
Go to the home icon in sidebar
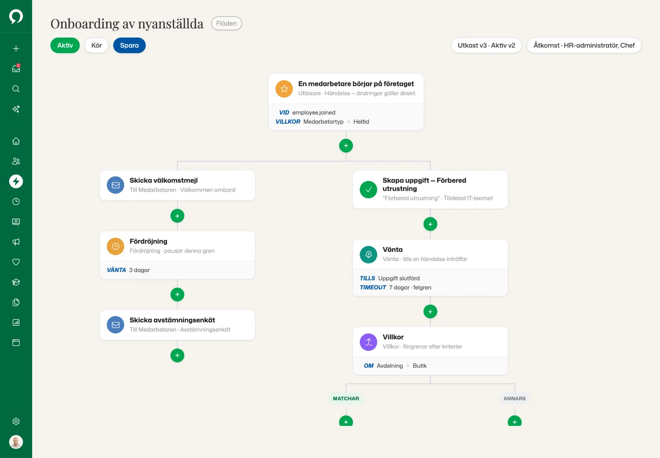[x=16, y=141]
